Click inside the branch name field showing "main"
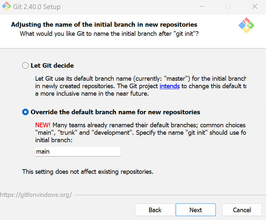This screenshot has width=266, height=220. (x=78, y=151)
